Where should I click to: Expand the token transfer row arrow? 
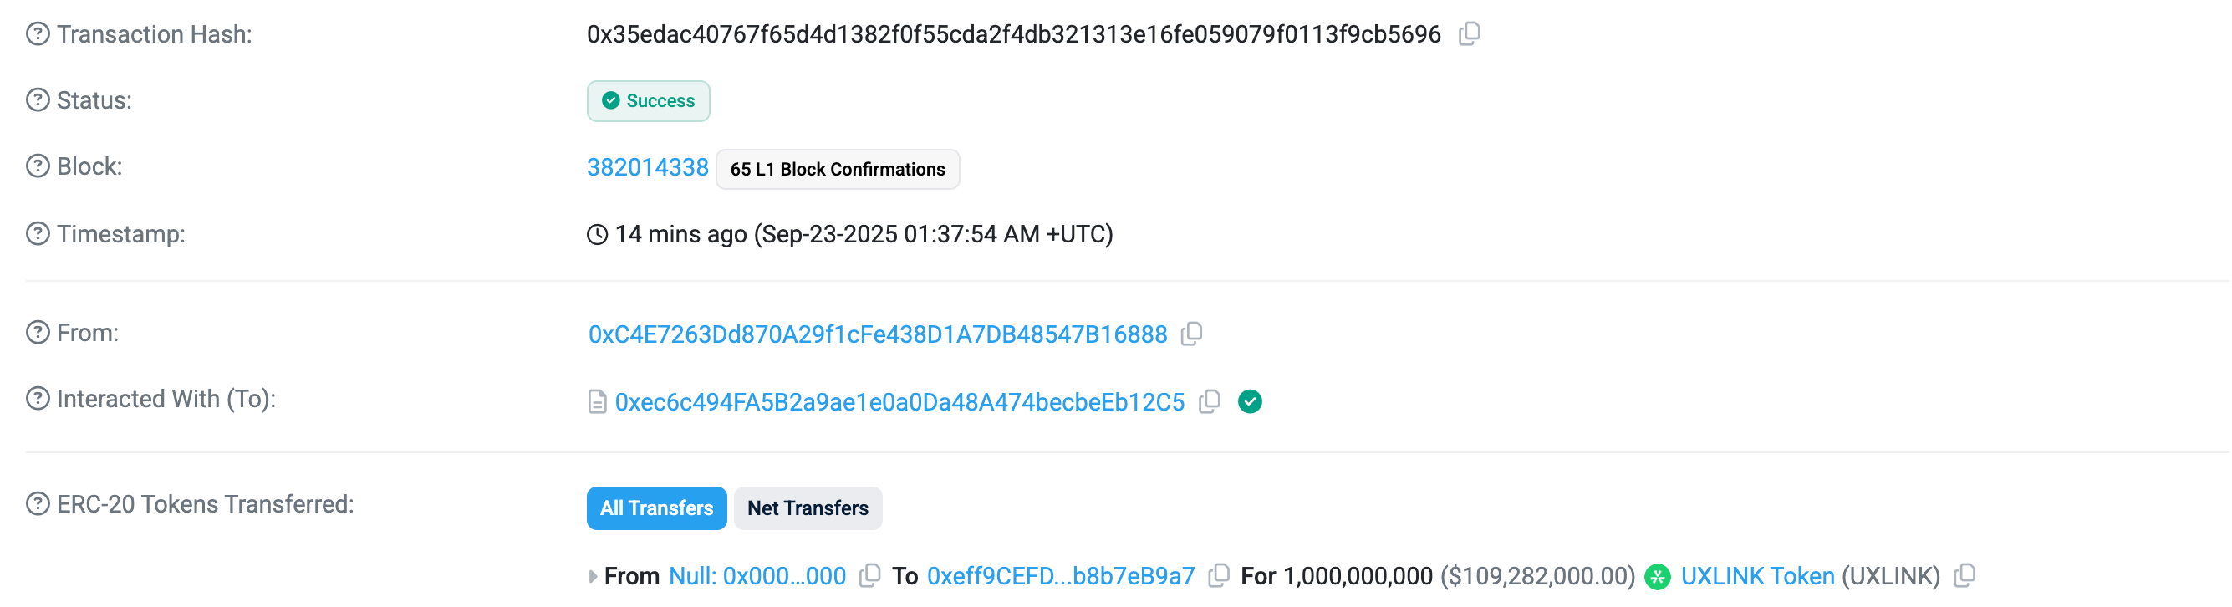coord(593,577)
